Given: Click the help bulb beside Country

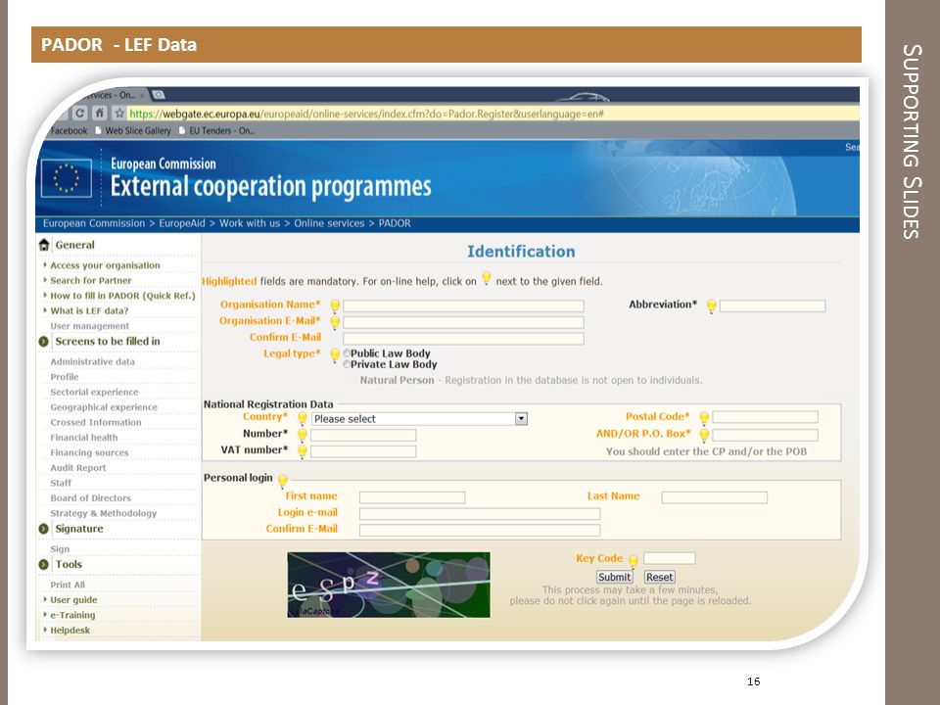Looking at the screenshot, I should (303, 418).
